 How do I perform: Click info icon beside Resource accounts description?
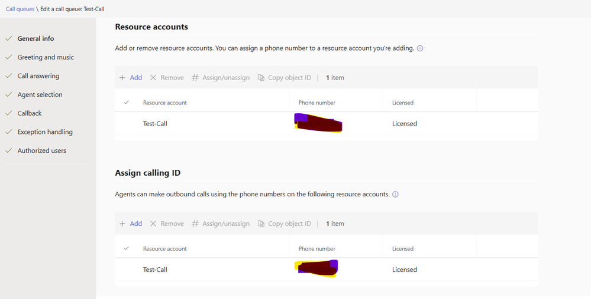click(x=420, y=48)
